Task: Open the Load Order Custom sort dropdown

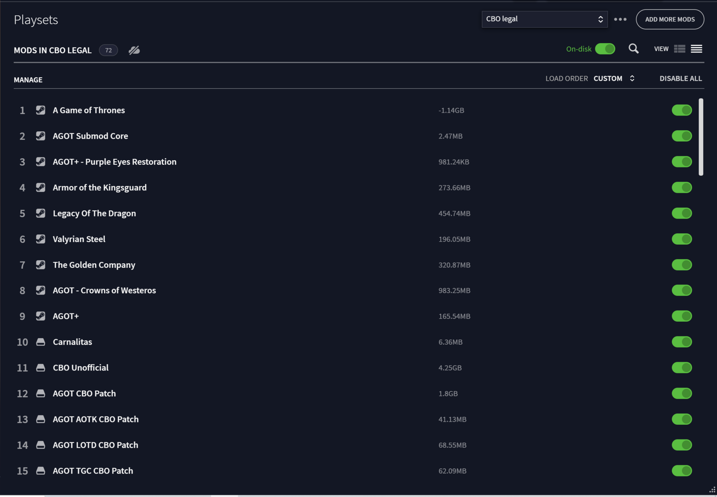Action: point(614,78)
